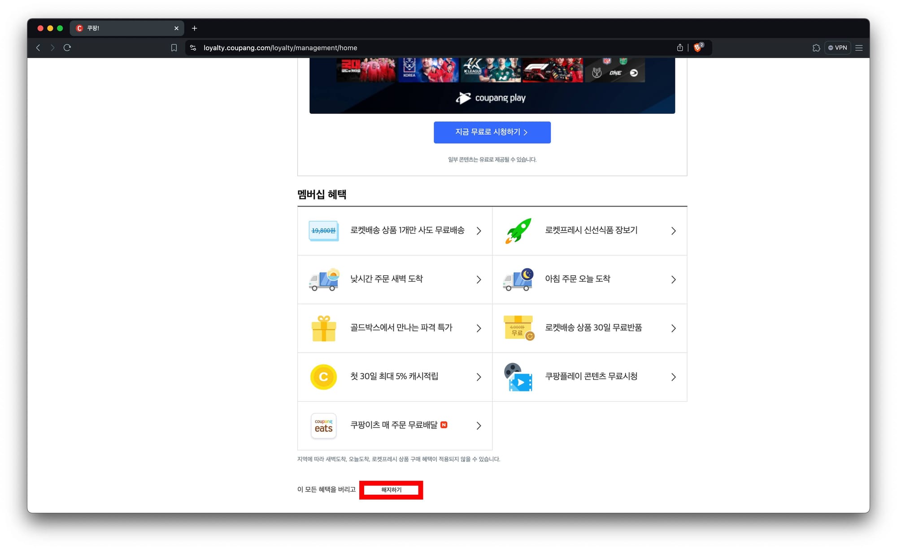Open 아침 주문 오늘 도착

[590, 280]
